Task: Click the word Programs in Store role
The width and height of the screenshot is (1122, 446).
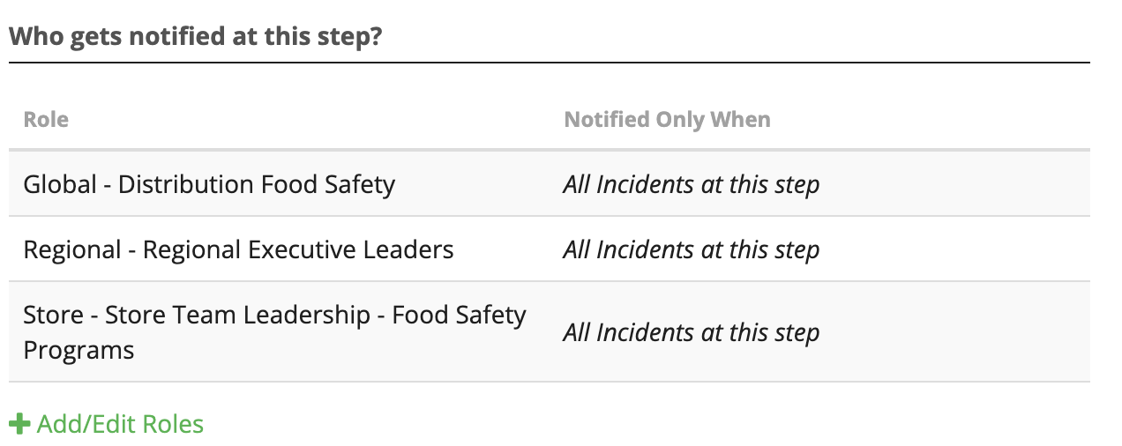Action: coord(79,350)
